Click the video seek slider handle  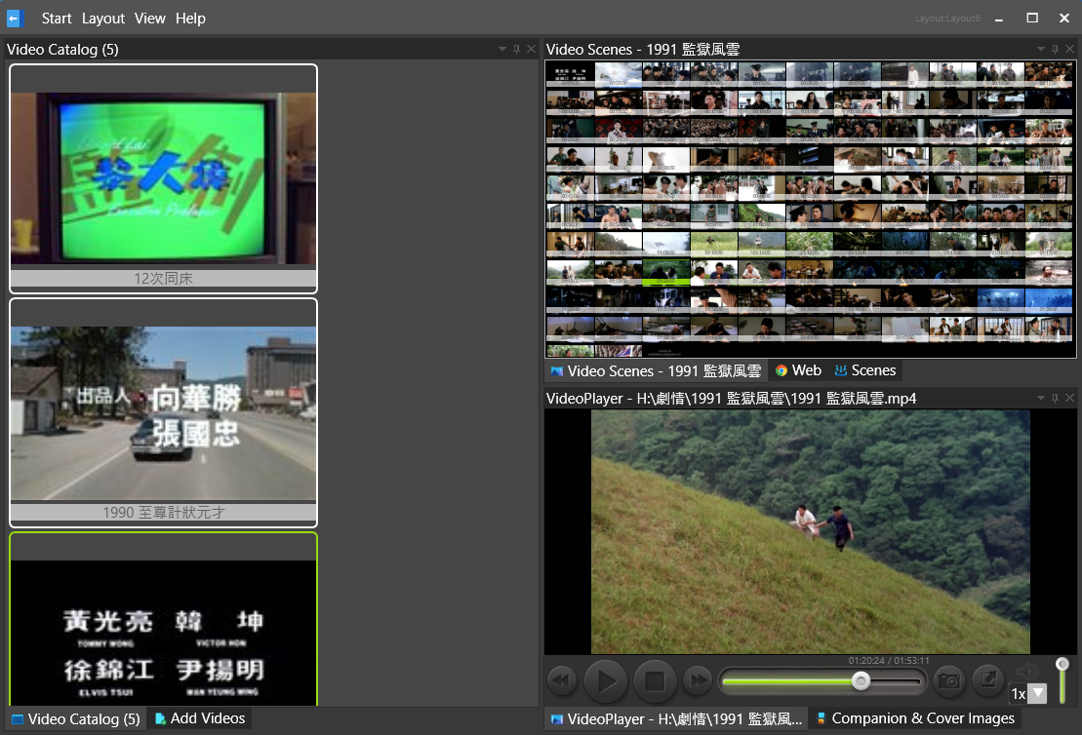point(861,681)
